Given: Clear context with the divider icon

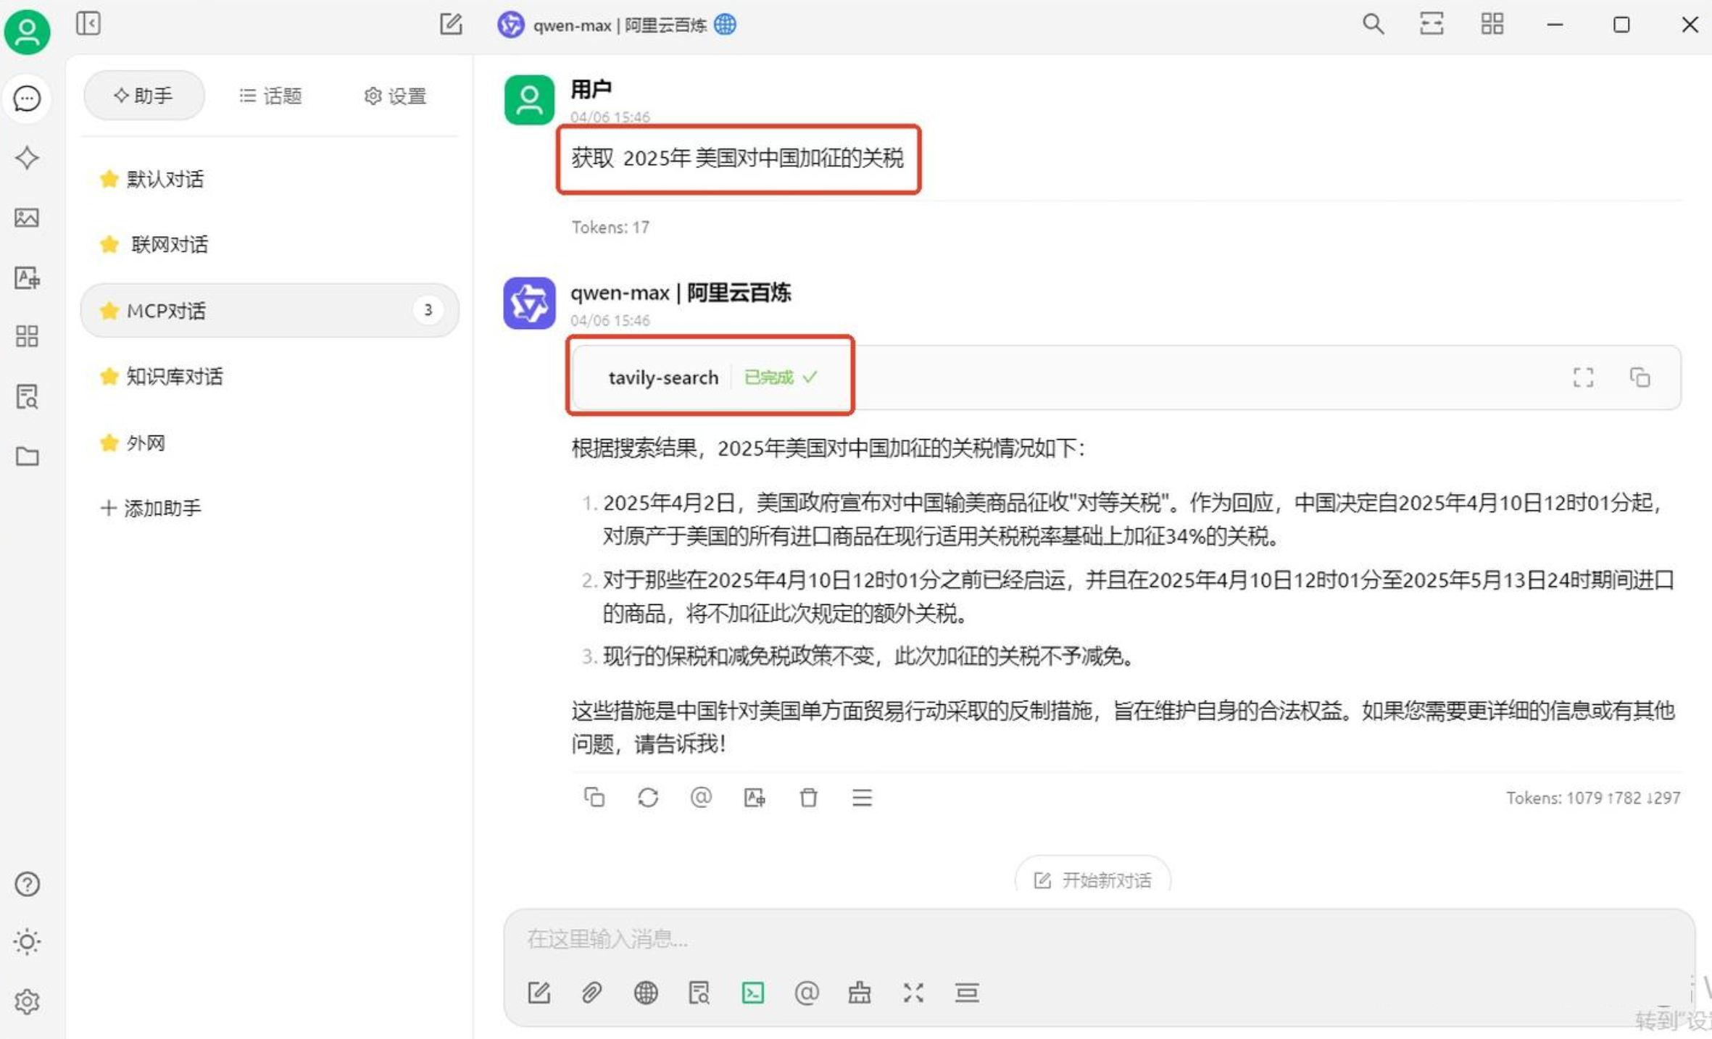Looking at the screenshot, I should point(967,993).
